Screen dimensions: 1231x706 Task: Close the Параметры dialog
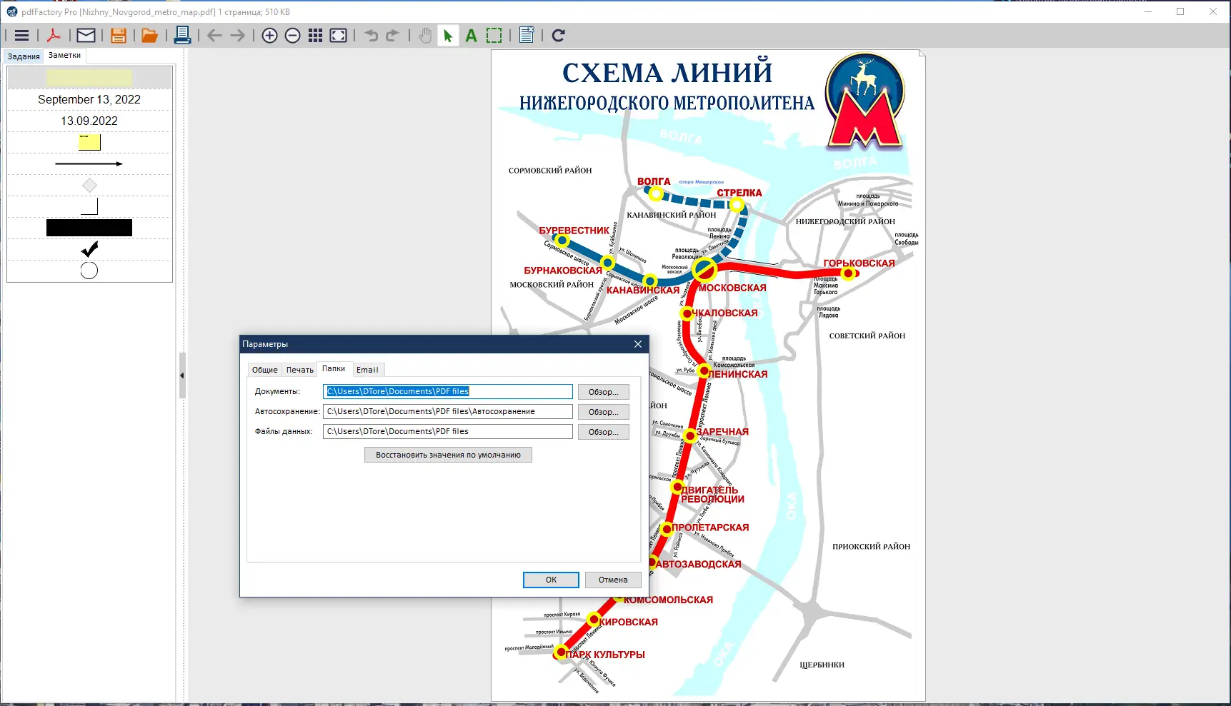coord(638,344)
